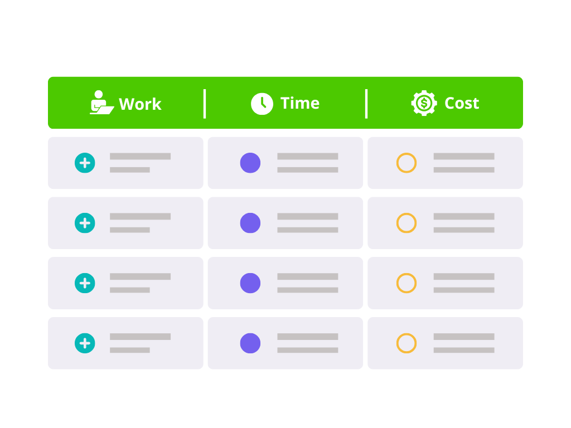This screenshot has height=428, width=571.
Task: Click the teal plus icon in first row
Action: click(85, 163)
